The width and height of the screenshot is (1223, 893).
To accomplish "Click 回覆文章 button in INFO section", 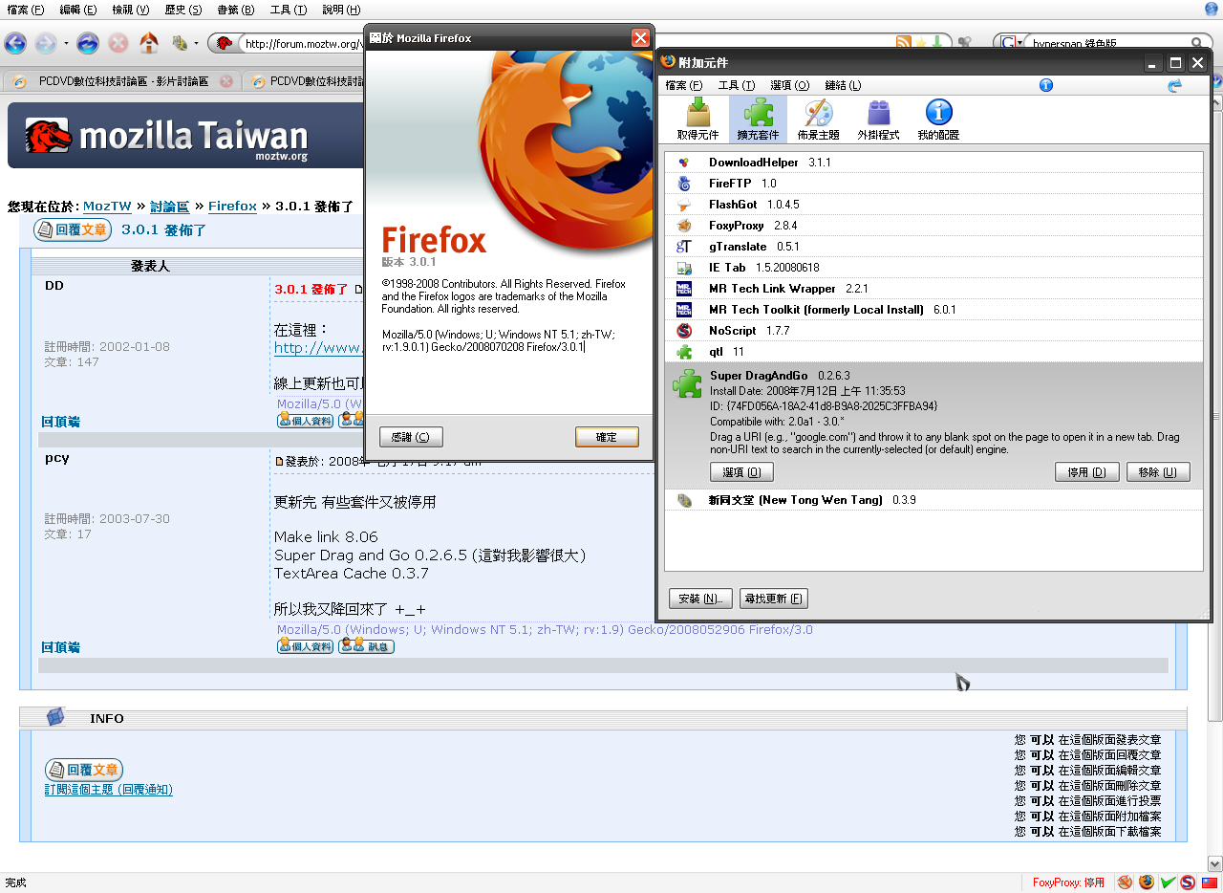I will tap(84, 770).
